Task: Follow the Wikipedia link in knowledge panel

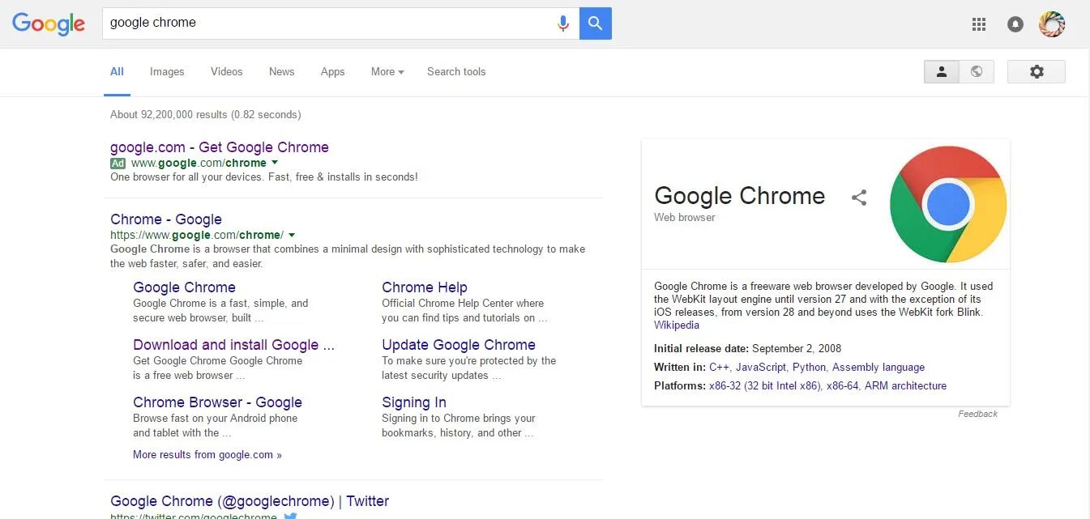Action: [x=677, y=325]
